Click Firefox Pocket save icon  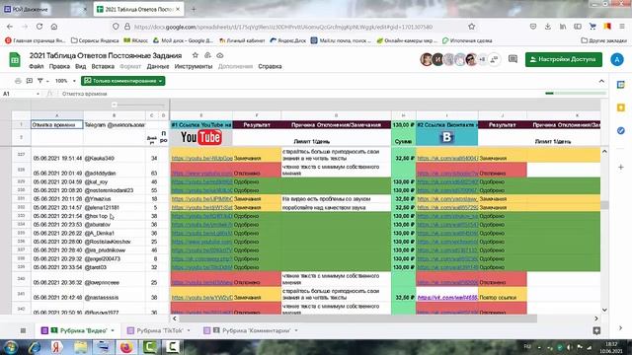click(533, 27)
